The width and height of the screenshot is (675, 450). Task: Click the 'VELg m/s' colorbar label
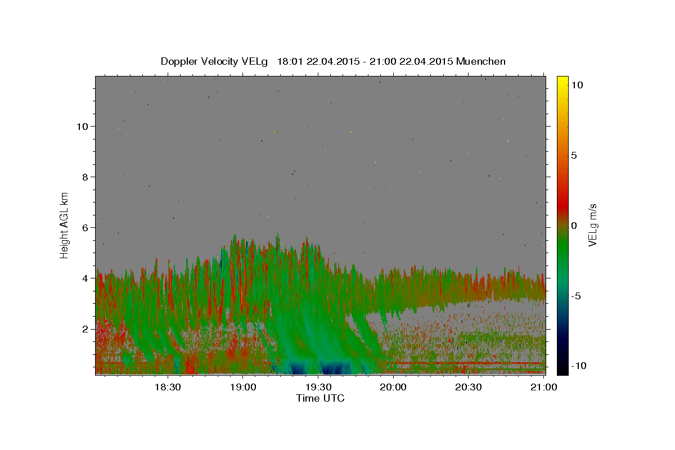tap(592, 225)
